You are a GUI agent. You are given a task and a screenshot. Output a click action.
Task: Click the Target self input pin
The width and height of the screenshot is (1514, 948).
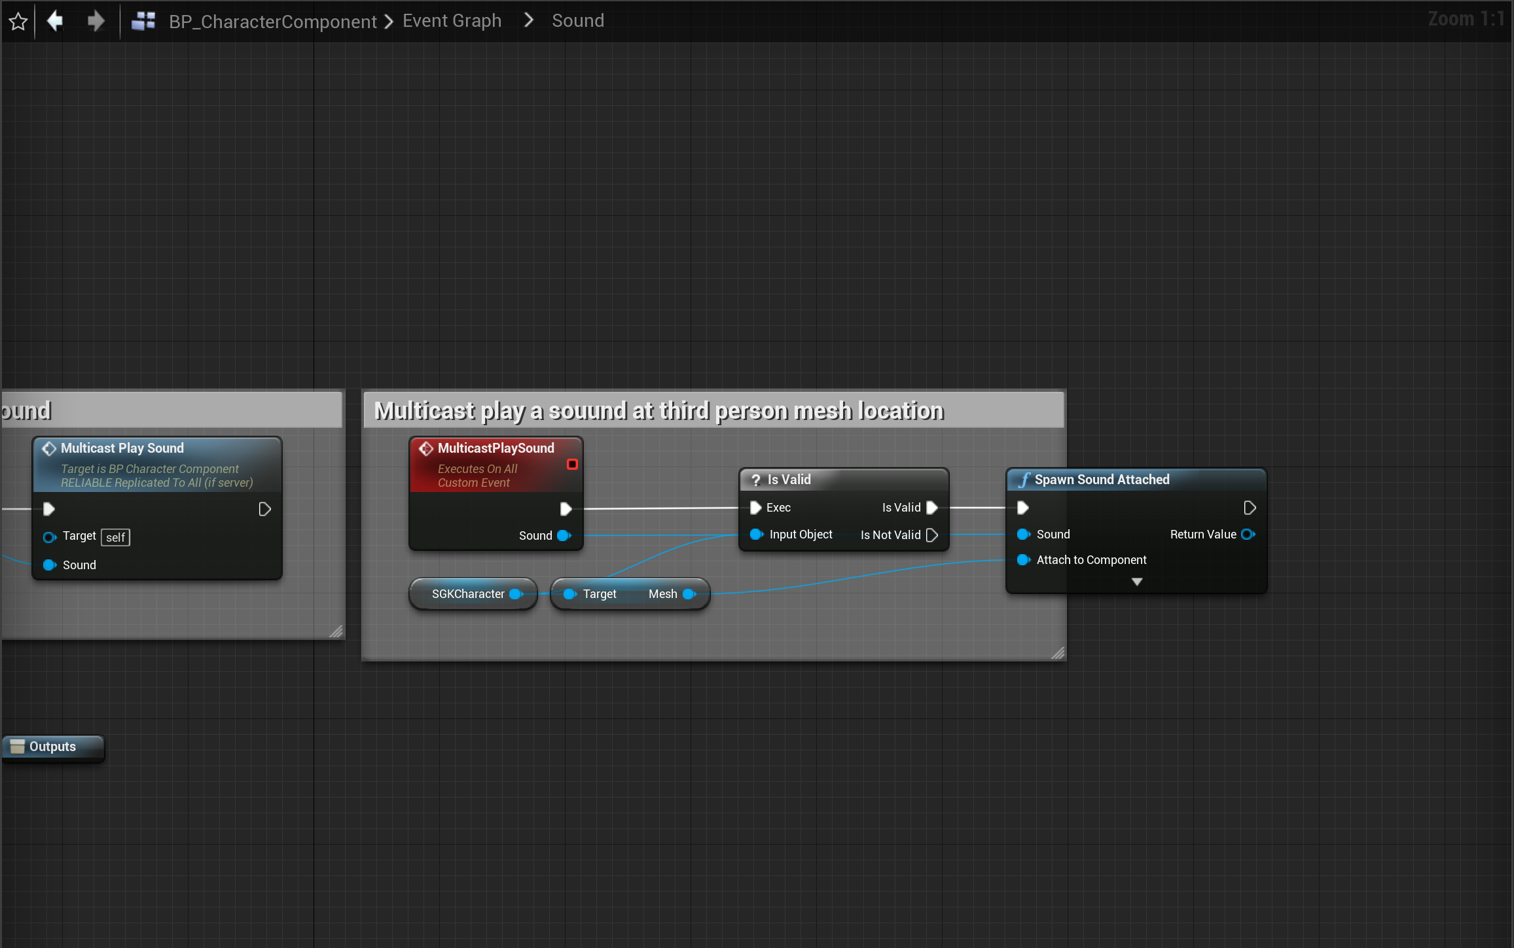50,537
